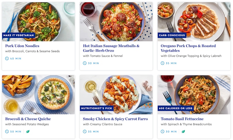Click the vegetarian leaf icon on Tomato Basil Fettuccine

(x=183, y=132)
